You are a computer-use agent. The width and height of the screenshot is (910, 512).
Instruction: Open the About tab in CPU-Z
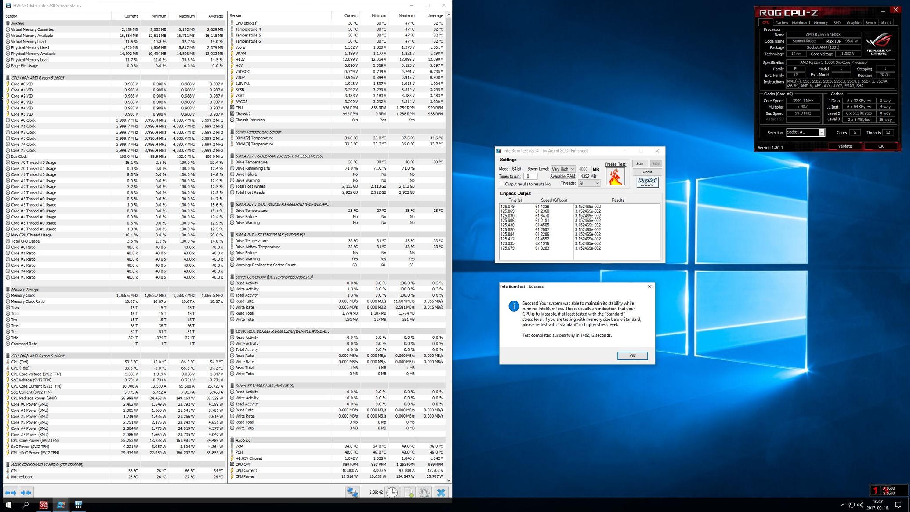point(885,23)
